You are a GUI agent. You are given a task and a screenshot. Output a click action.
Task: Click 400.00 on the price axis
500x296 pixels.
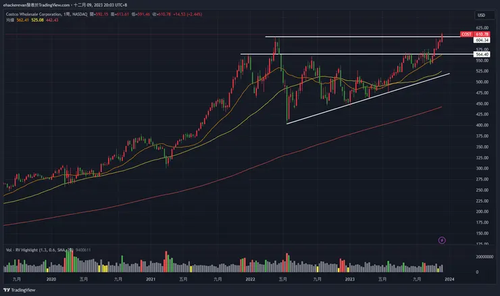coord(482,125)
